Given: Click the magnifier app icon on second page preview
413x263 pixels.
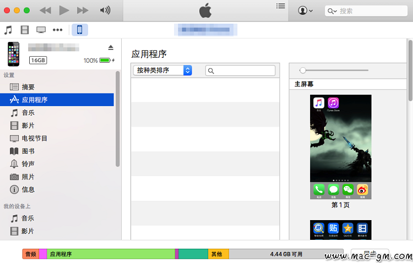Looking at the screenshot, I should click(x=319, y=228).
